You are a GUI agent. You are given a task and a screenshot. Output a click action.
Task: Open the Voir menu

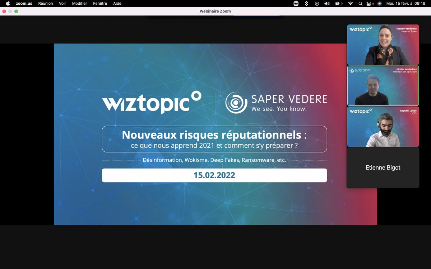point(62,3)
